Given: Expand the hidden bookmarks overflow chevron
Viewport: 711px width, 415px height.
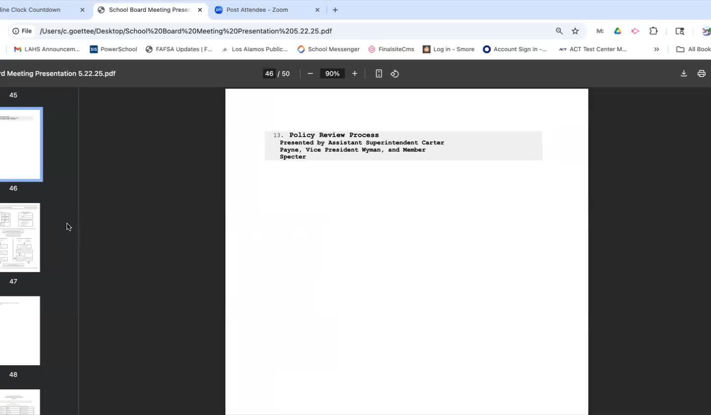Looking at the screenshot, I should (x=656, y=49).
